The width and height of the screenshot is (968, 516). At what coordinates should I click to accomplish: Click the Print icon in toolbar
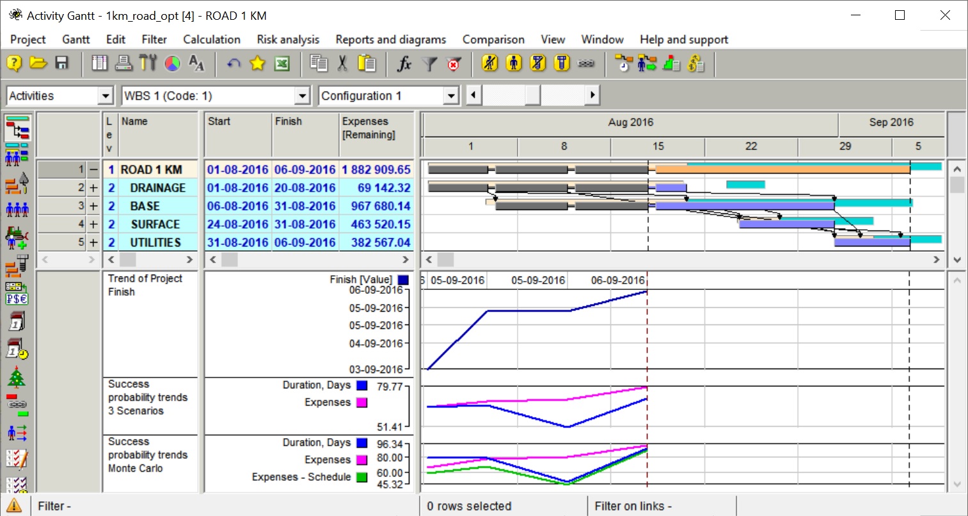coord(123,63)
